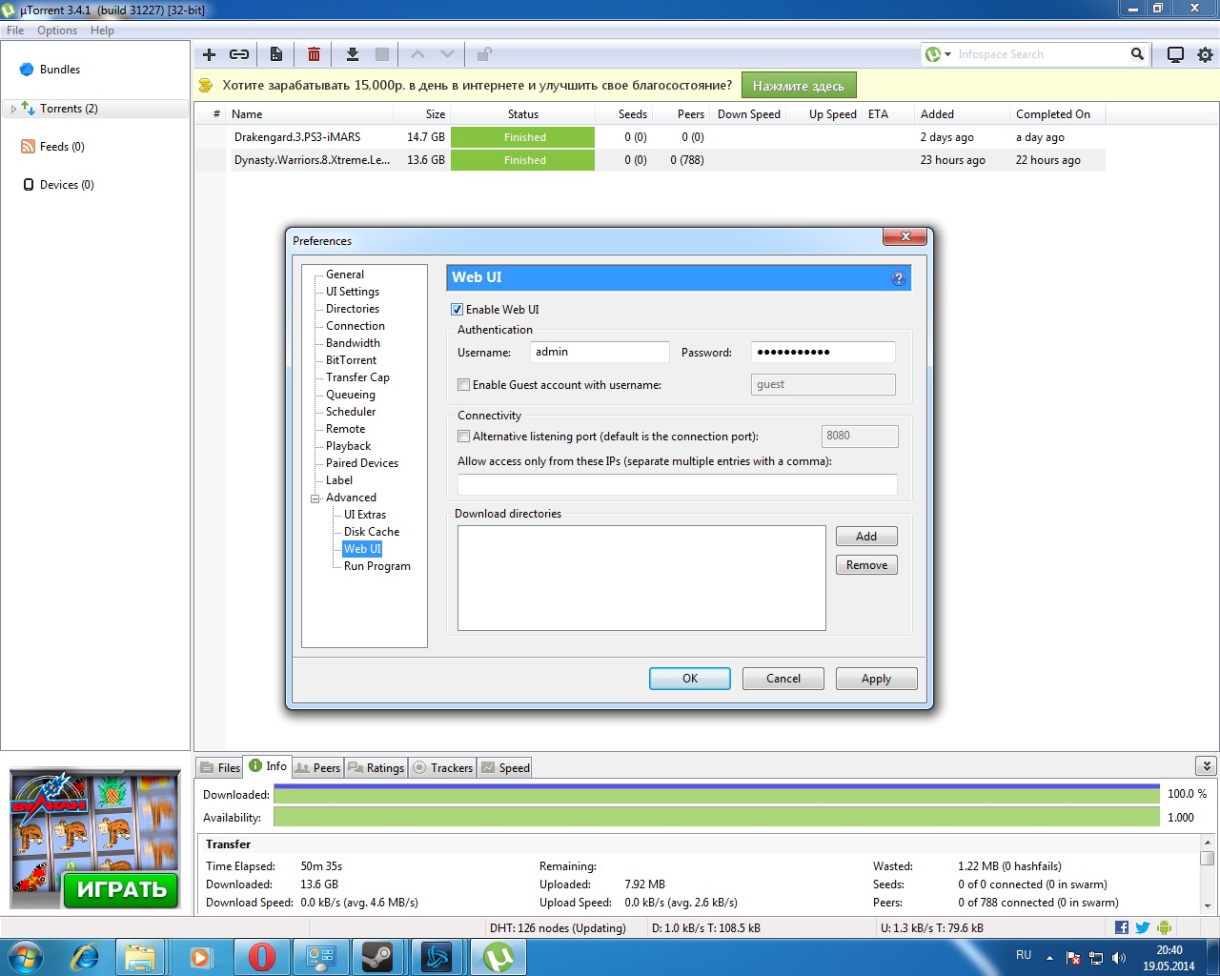Click the Transfer panel scrollbar down arrow
1220x976 pixels.
coord(1208,905)
